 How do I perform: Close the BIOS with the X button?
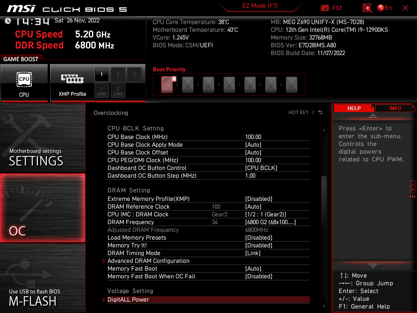coord(405,8)
